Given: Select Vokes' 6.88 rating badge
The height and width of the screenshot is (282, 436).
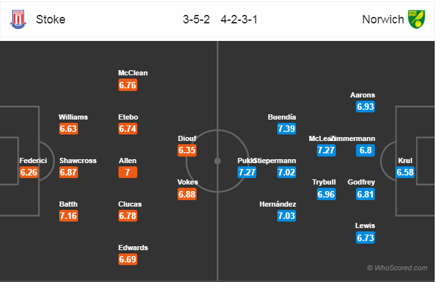Looking at the screenshot, I should tap(187, 194).
